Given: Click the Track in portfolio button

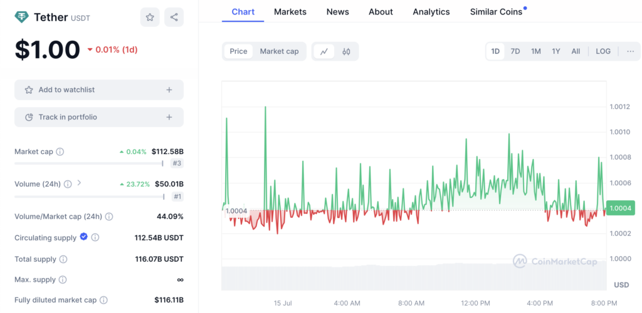Looking at the screenshot, I should pos(99,117).
